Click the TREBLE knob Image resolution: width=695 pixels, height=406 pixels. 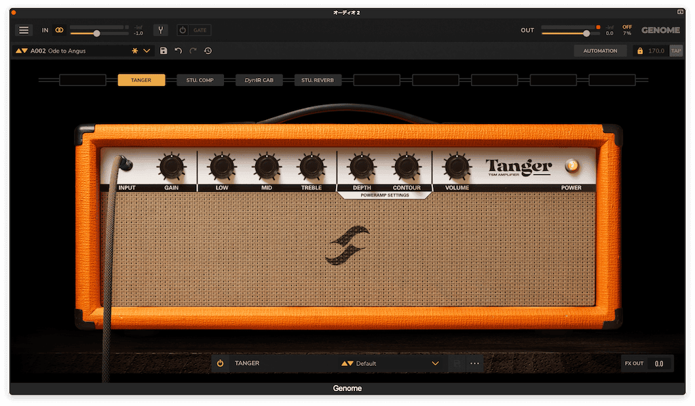[x=312, y=167]
